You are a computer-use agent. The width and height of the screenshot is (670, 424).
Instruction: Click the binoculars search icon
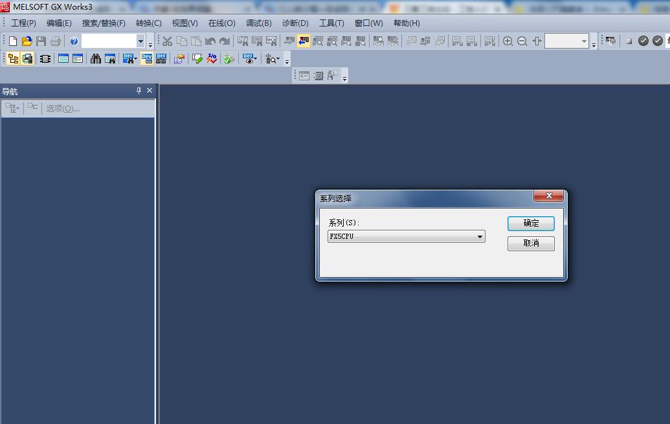(x=96, y=59)
